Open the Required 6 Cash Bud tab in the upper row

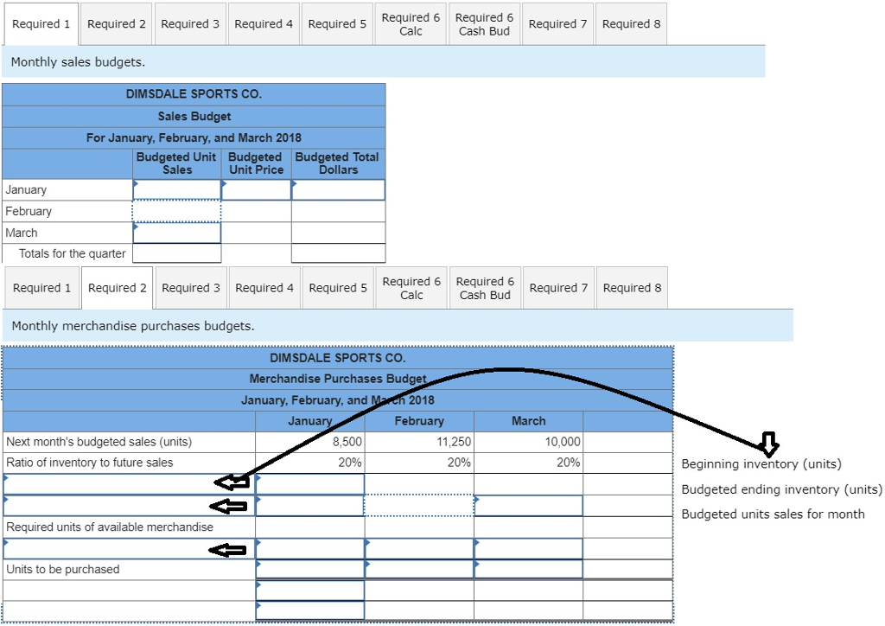pyautogui.click(x=484, y=24)
